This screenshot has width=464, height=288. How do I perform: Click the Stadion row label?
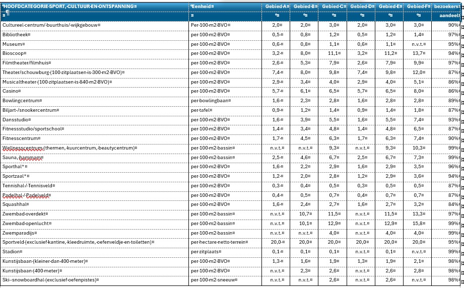coord(13,251)
